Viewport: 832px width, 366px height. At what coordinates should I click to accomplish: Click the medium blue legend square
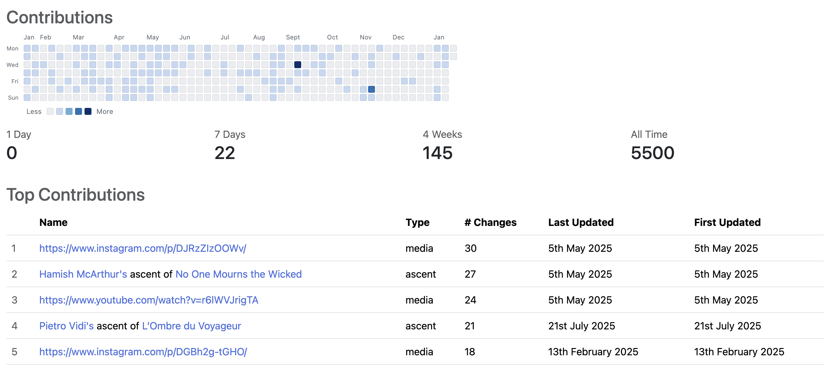(x=69, y=111)
